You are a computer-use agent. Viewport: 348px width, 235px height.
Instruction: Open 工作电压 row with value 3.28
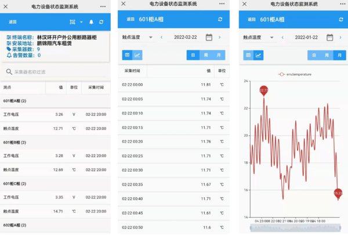55,156
